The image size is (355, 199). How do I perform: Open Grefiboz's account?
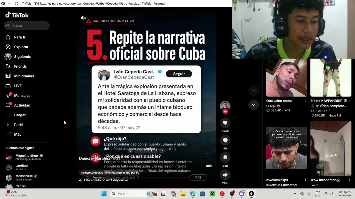pyautogui.click(x=27, y=167)
